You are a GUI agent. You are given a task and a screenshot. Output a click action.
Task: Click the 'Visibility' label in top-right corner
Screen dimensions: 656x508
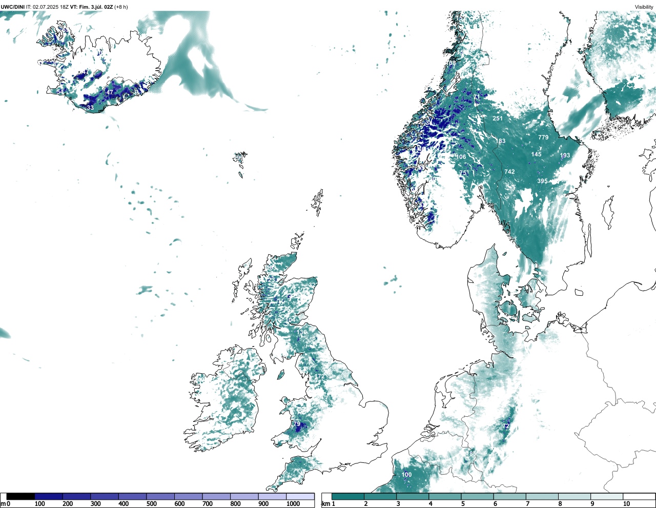tap(644, 7)
